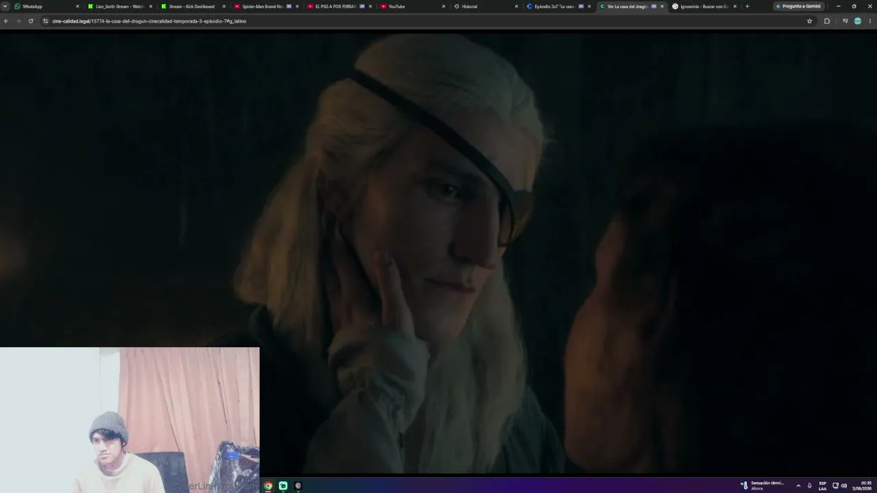Close the ignominia search tab
This screenshot has height=493, width=877.
tap(735, 6)
